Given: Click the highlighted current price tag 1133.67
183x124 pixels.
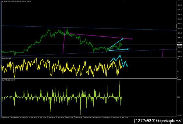Looking at the screenshot, I should 180,45.
